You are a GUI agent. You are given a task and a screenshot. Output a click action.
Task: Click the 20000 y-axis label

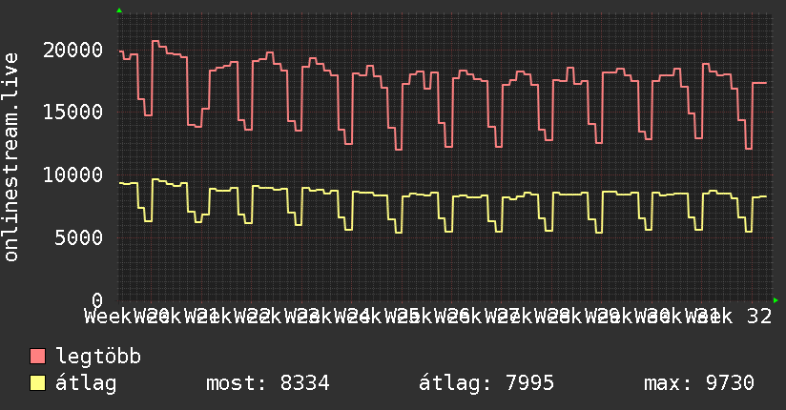click(x=72, y=50)
